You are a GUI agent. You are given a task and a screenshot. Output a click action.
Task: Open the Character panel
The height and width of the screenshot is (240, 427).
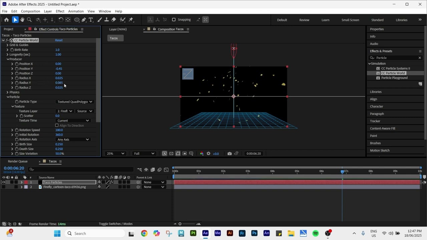pos(376,106)
